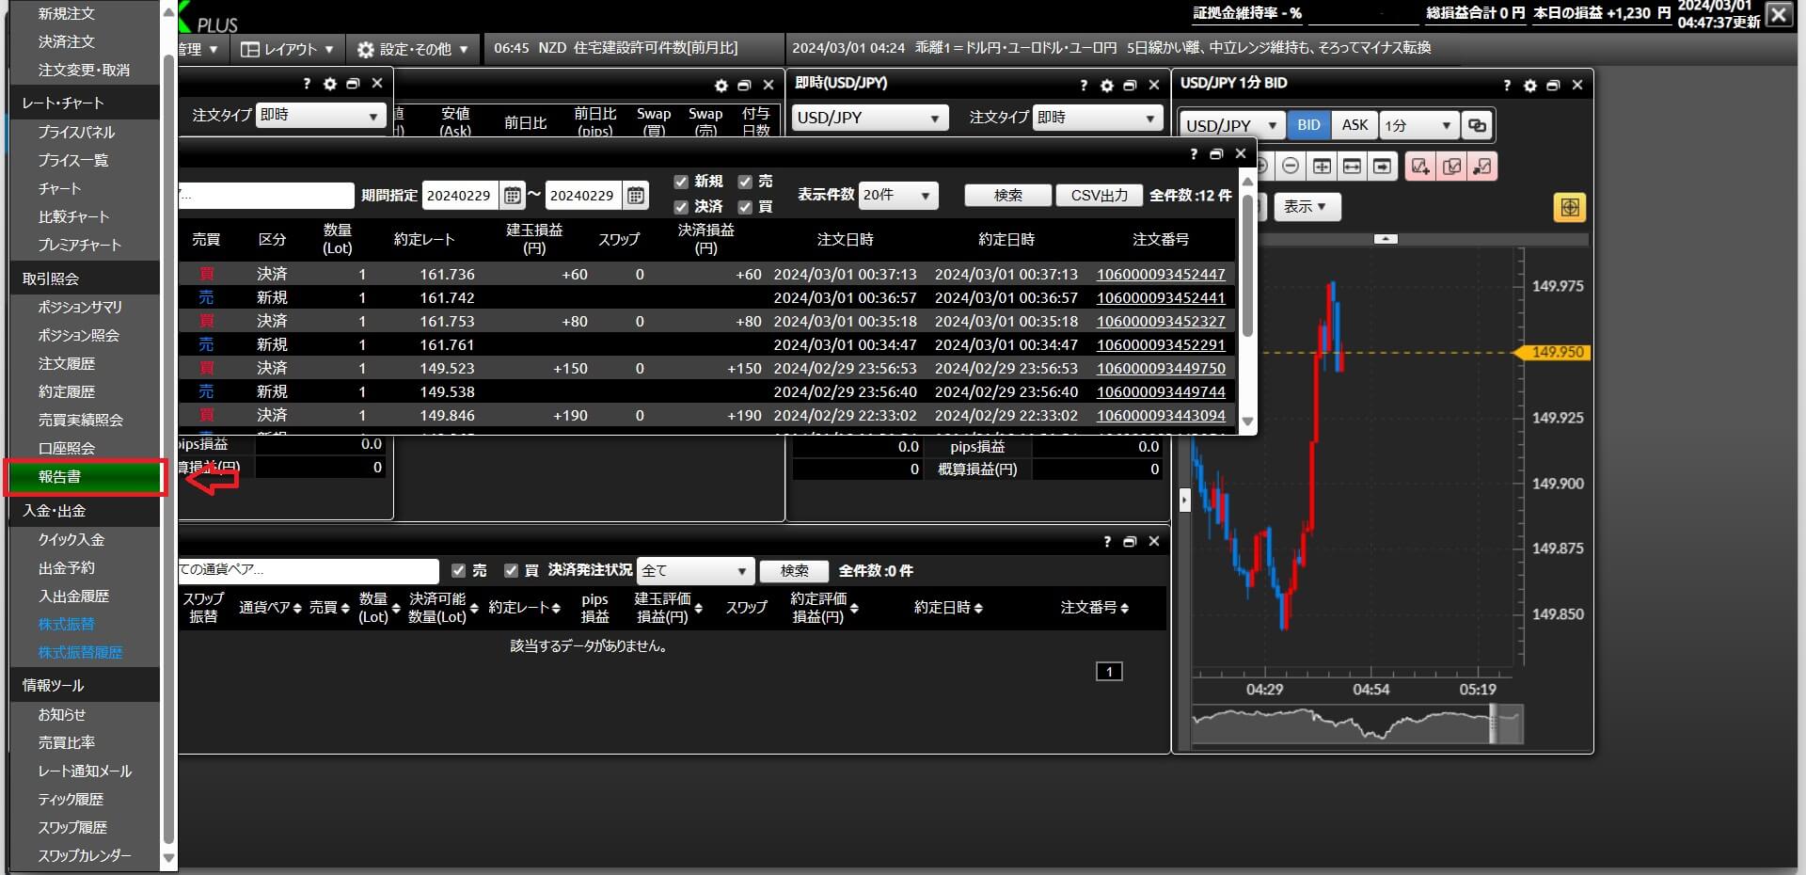1806x875 pixels.
Task: Open 報告書 in the left menu
Action: coord(60,477)
